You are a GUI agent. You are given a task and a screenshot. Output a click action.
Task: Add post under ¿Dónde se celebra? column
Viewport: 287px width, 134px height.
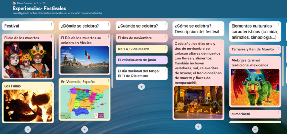point(85,129)
